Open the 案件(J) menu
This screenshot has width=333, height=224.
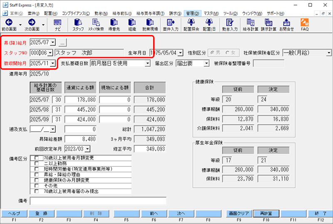click(33, 13)
